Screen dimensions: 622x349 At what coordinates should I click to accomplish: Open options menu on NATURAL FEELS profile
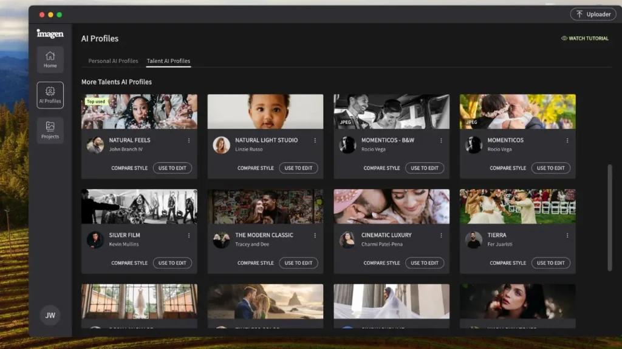(x=189, y=140)
